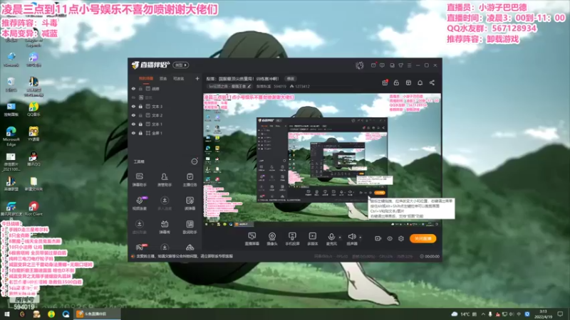Click the padlock icon beside the gift box
570x320 pixels.
point(396,82)
